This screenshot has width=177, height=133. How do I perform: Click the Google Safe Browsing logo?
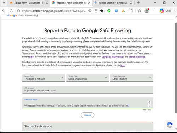point(22,15)
